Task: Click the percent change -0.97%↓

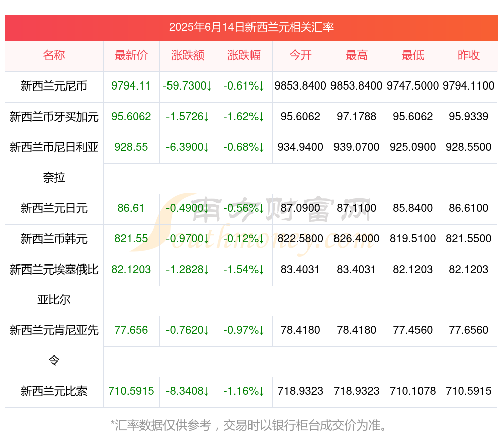Action: 244,330
